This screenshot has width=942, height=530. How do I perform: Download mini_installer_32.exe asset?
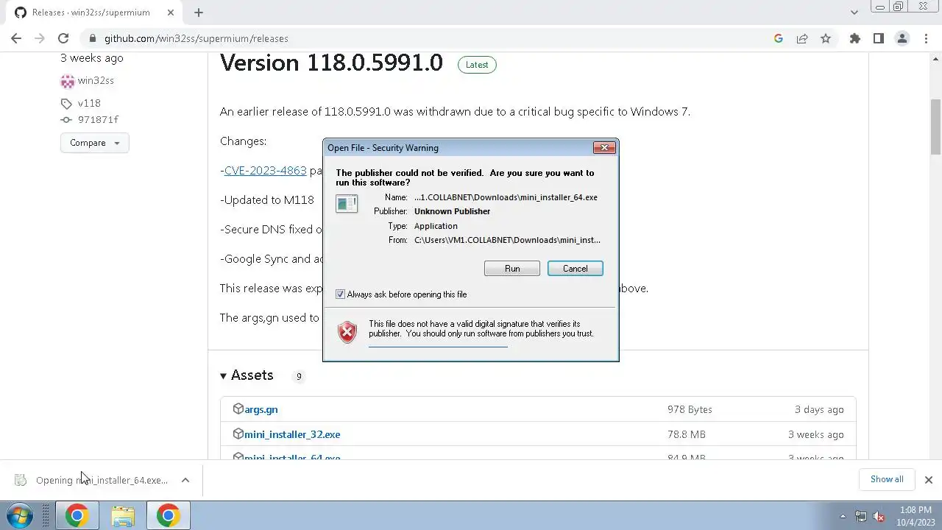(292, 434)
